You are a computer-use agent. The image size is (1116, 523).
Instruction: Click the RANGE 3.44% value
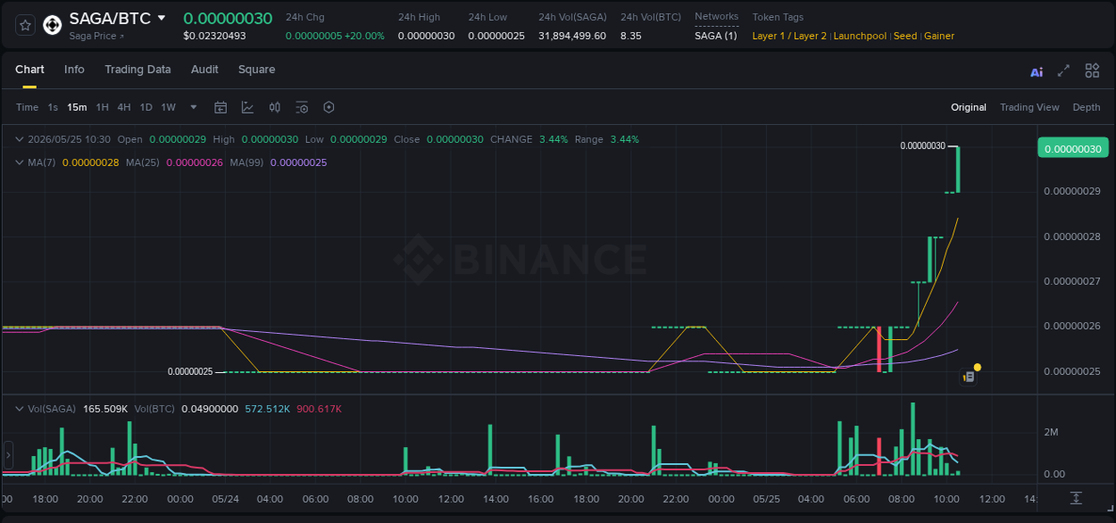(624, 139)
